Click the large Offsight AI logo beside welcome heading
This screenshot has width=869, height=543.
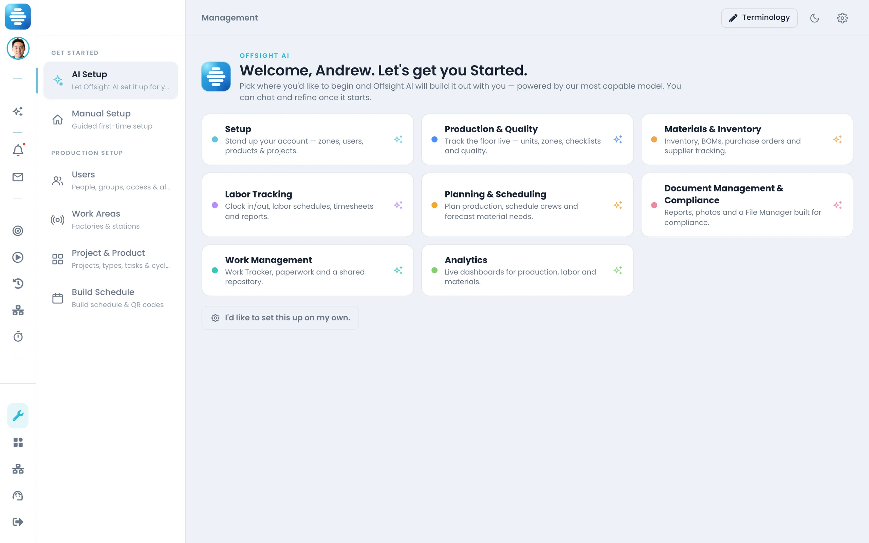[x=216, y=76]
